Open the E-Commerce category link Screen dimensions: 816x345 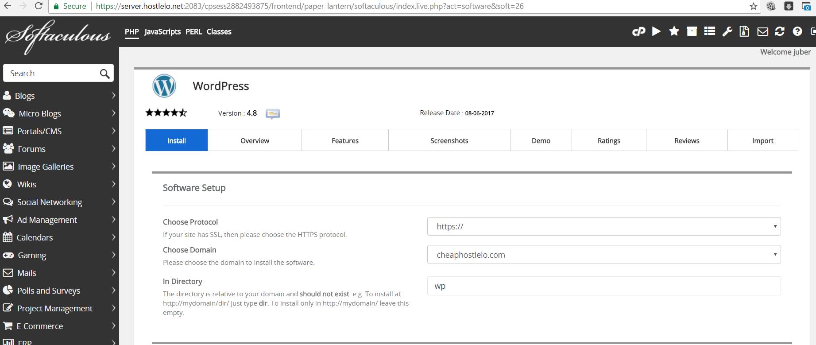pyautogui.click(x=40, y=326)
